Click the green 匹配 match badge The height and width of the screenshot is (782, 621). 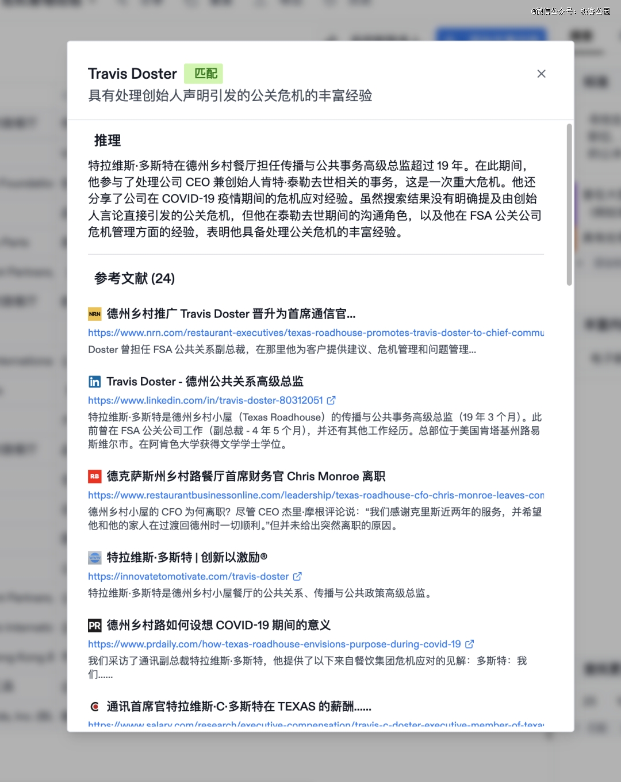click(204, 74)
